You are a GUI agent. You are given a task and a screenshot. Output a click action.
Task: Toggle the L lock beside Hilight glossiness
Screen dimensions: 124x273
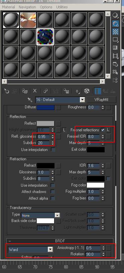(x=64, y=130)
